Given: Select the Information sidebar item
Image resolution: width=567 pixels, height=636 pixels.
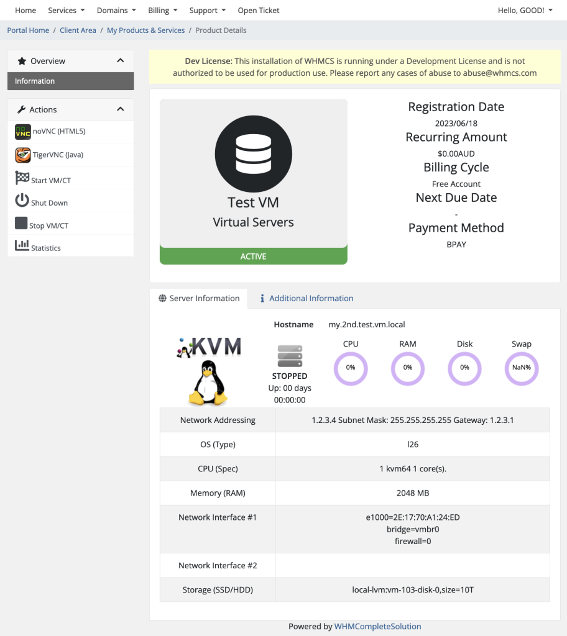Looking at the screenshot, I should (x=35, y=81).
